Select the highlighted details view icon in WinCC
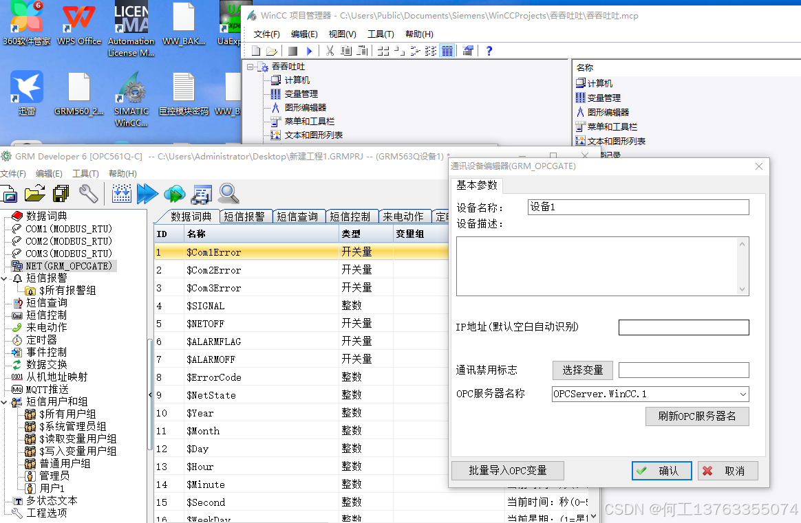This screenshot has width=801, height=523. tap(447, 51)
